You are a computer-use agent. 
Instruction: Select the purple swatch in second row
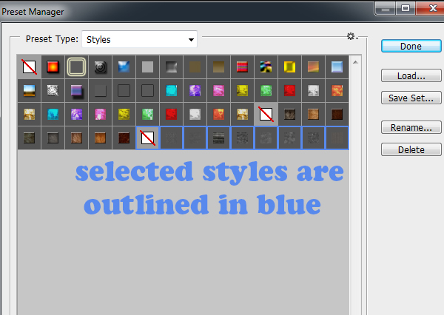pyautogui.click(x=195, y=91)
